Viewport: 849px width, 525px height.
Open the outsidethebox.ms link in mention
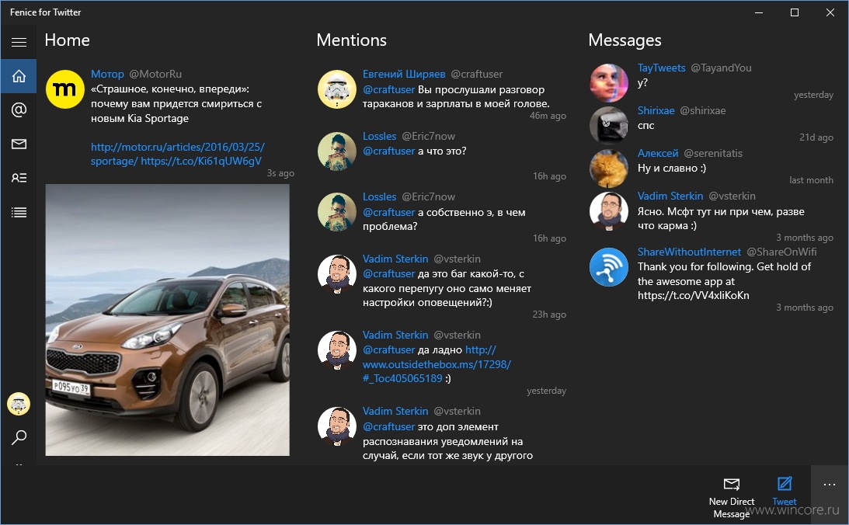tap(437, 364)
